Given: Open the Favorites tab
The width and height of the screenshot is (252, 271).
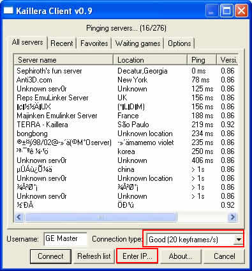Looking at the screenshot, I should click(94, 43).
